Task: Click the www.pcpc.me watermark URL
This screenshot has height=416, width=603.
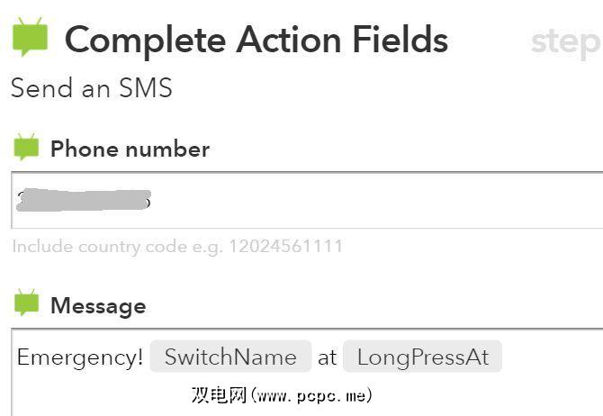Action: tap(312, 395)
